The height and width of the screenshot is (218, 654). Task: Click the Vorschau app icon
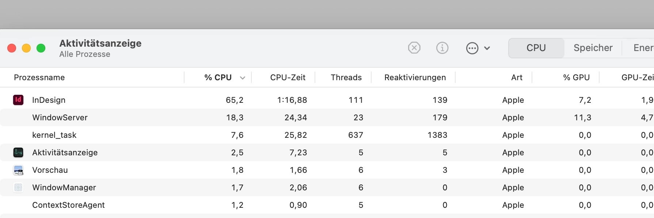point(18,170)
